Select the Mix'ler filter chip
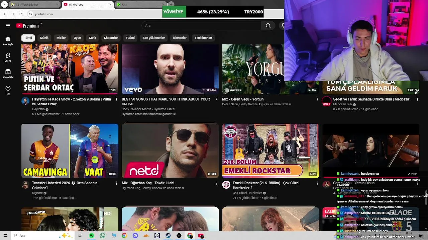 tap(61, 38)
